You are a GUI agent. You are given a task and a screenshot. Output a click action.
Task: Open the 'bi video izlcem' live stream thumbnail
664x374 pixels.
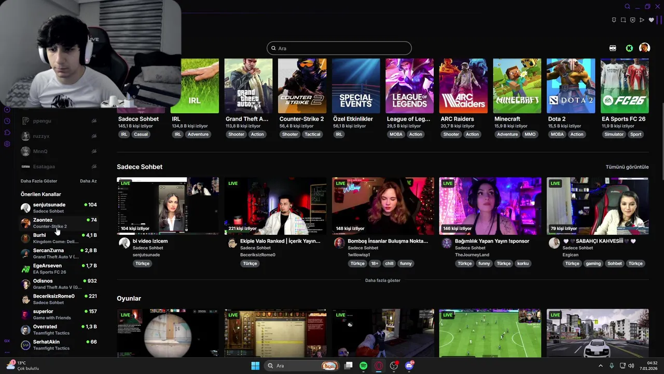tap(168, 206)
